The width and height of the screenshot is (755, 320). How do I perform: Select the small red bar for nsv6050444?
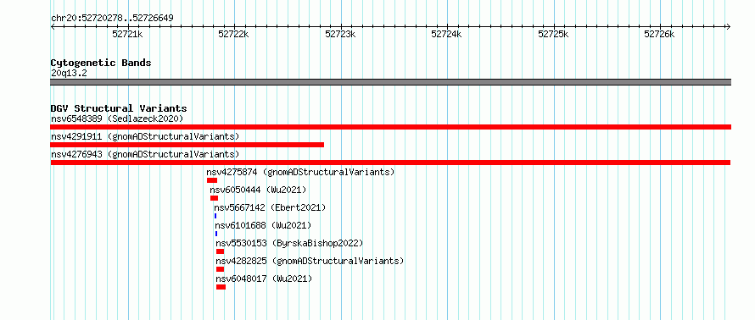[x=215, y=198]
